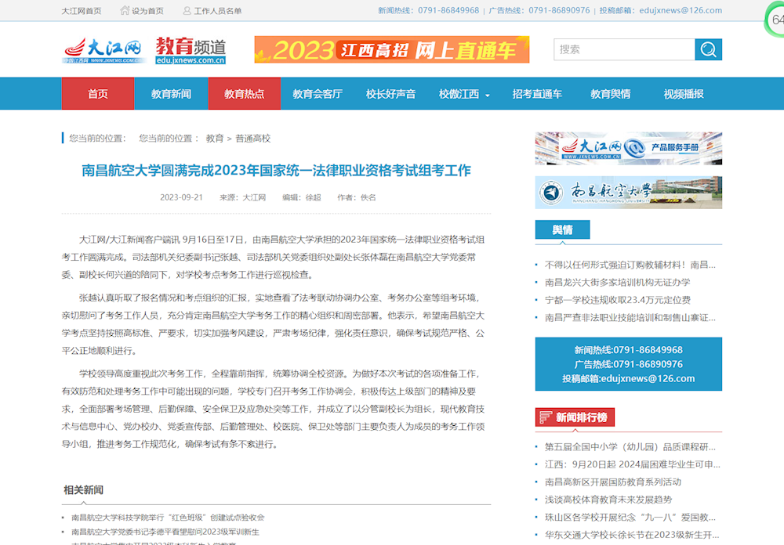This screenshot has height=545, width=784.
Task: Open the 大江网 logo in header
Action: (104, 50)
